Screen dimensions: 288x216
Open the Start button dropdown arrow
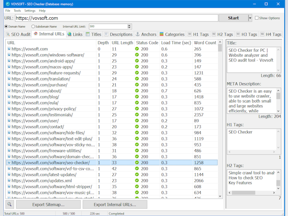[x=250, y=18]
